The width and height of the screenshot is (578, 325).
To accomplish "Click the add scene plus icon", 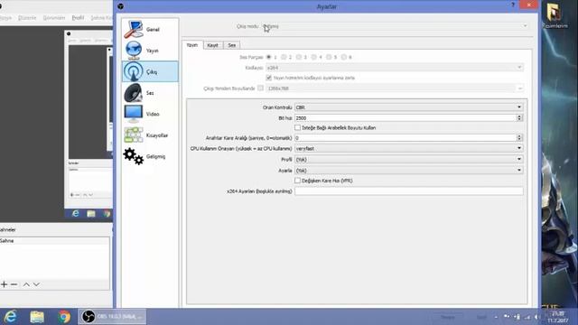I will coord(4,284).
